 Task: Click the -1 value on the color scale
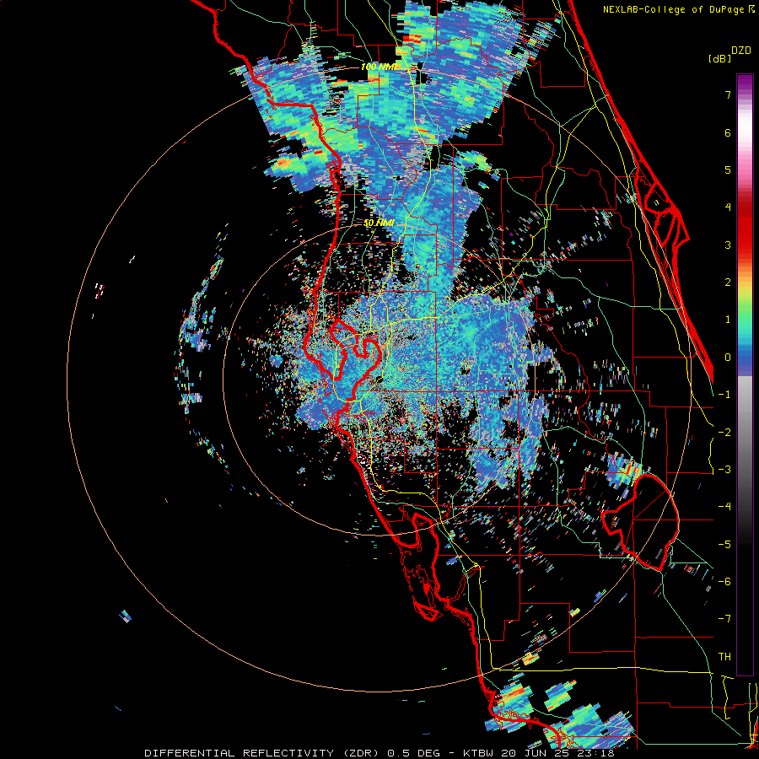point(724,395)
